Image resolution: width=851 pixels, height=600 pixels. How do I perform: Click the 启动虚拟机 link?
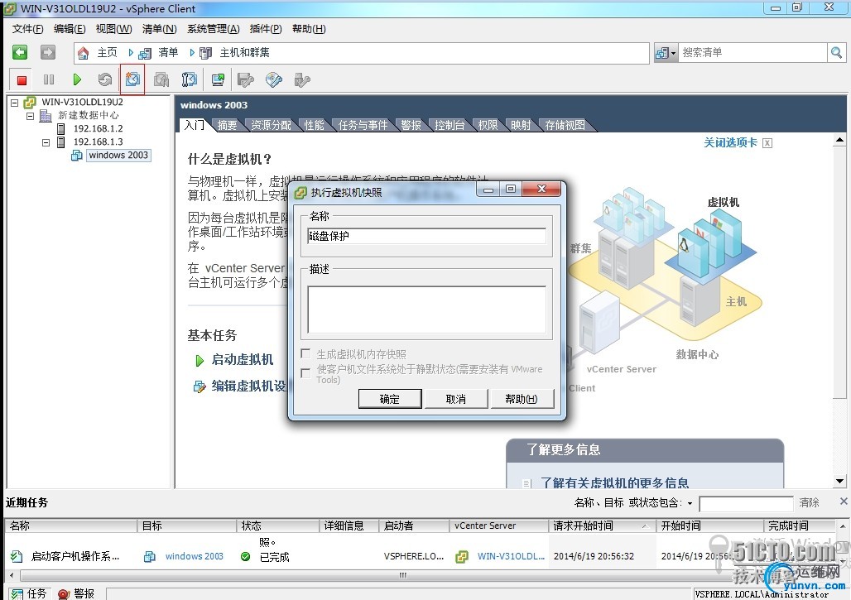coord(242,360)
